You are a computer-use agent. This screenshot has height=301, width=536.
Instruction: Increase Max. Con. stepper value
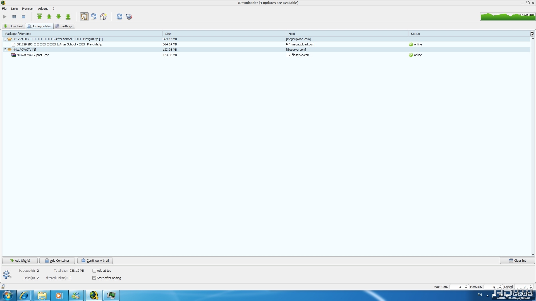tap(466, 286)
